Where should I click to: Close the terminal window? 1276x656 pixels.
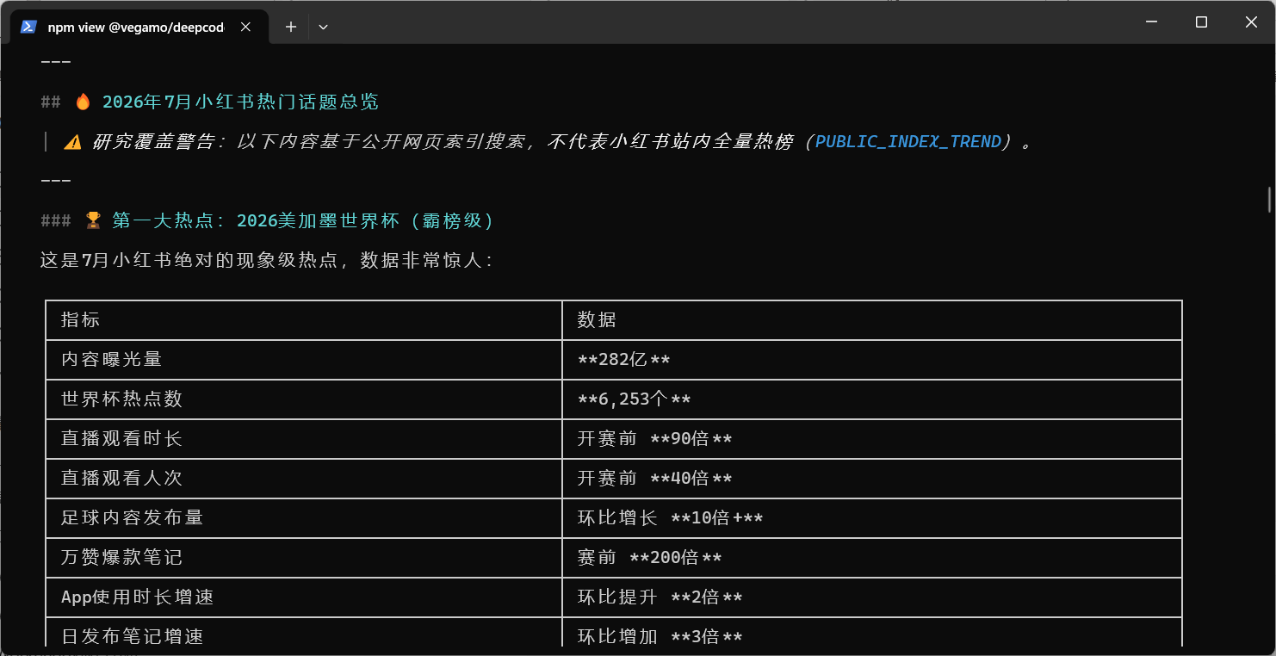pyautogui.click(x=1251, y=22)
